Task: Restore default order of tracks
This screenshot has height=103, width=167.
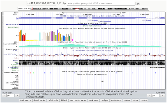Action: pyautogui.click(x=53, y=100)
